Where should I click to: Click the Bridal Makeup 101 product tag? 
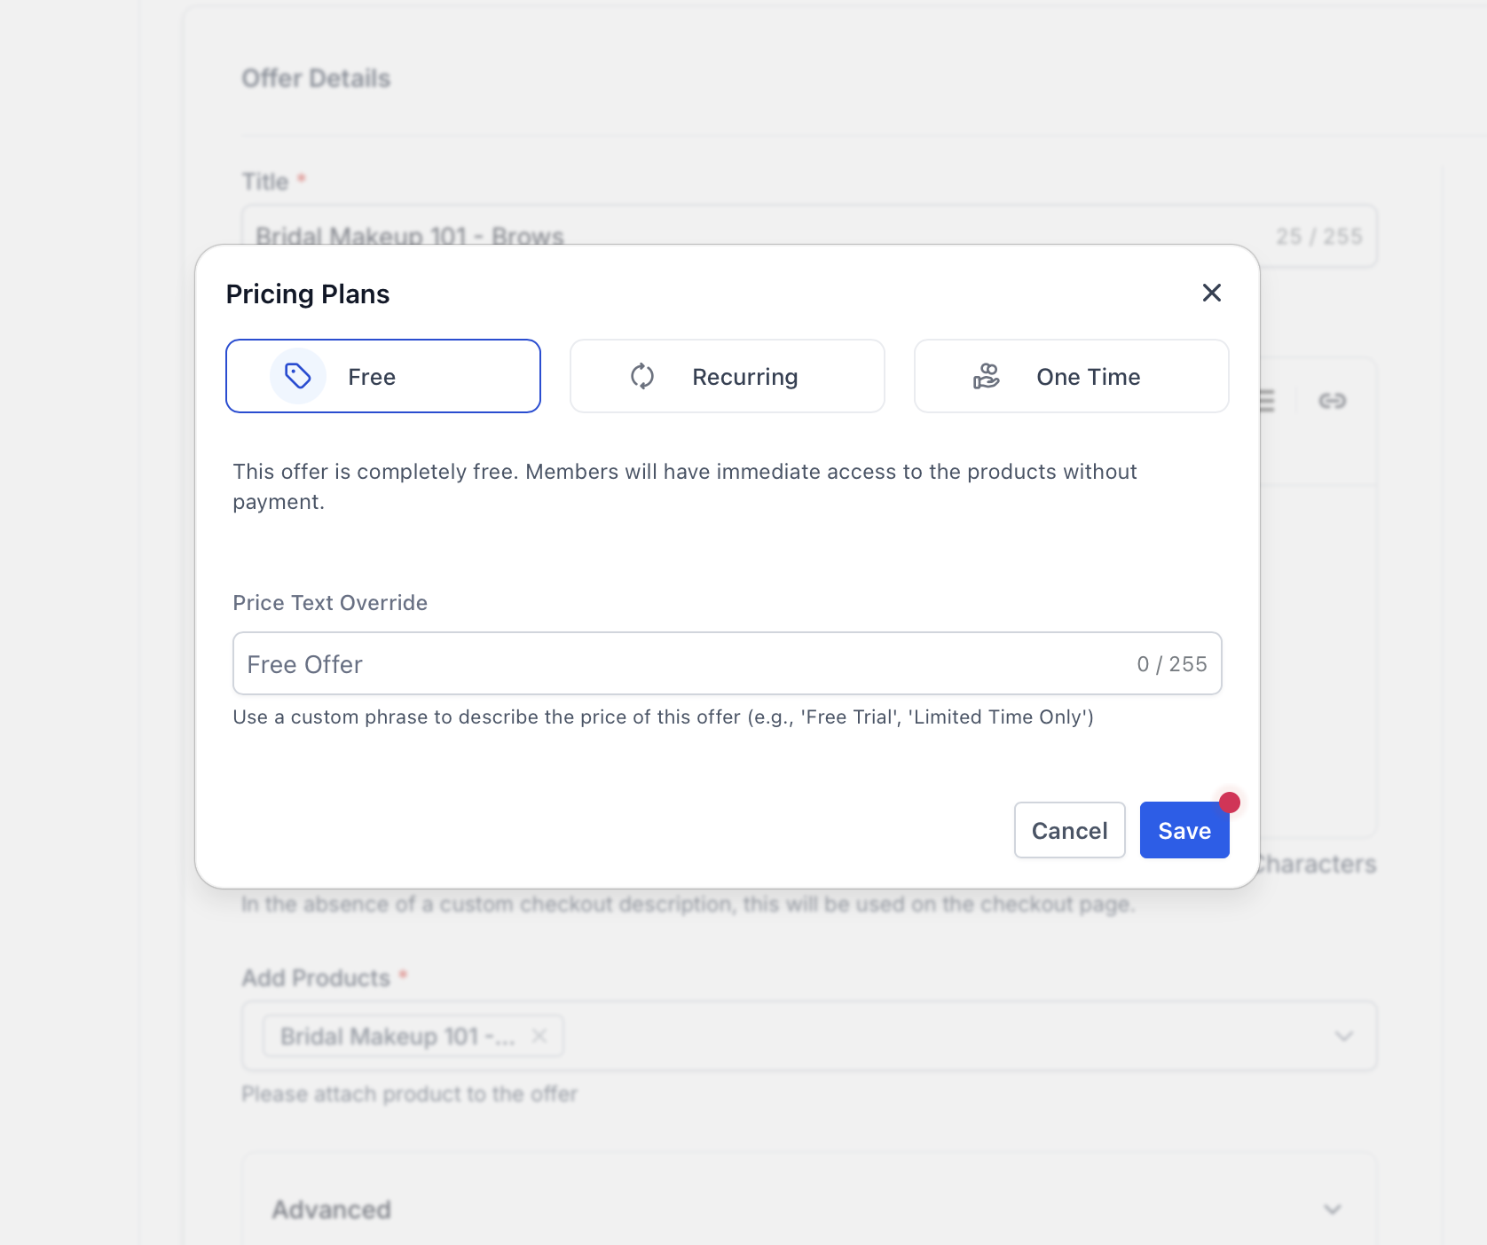tap(397, 1036)
